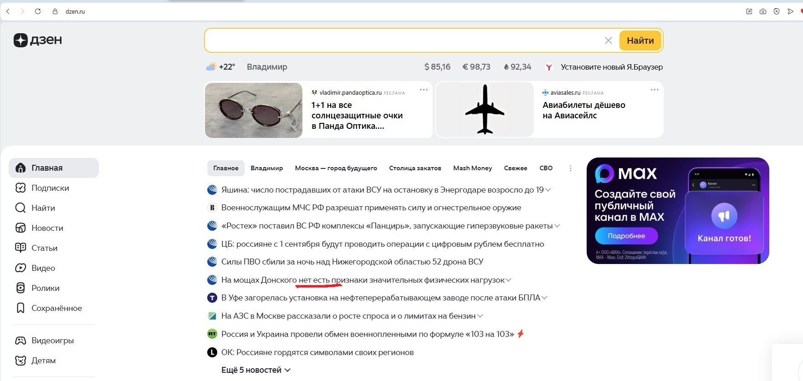Open the Владимир city weather link
Screen dimensions: 803x381
click(267, 67)
